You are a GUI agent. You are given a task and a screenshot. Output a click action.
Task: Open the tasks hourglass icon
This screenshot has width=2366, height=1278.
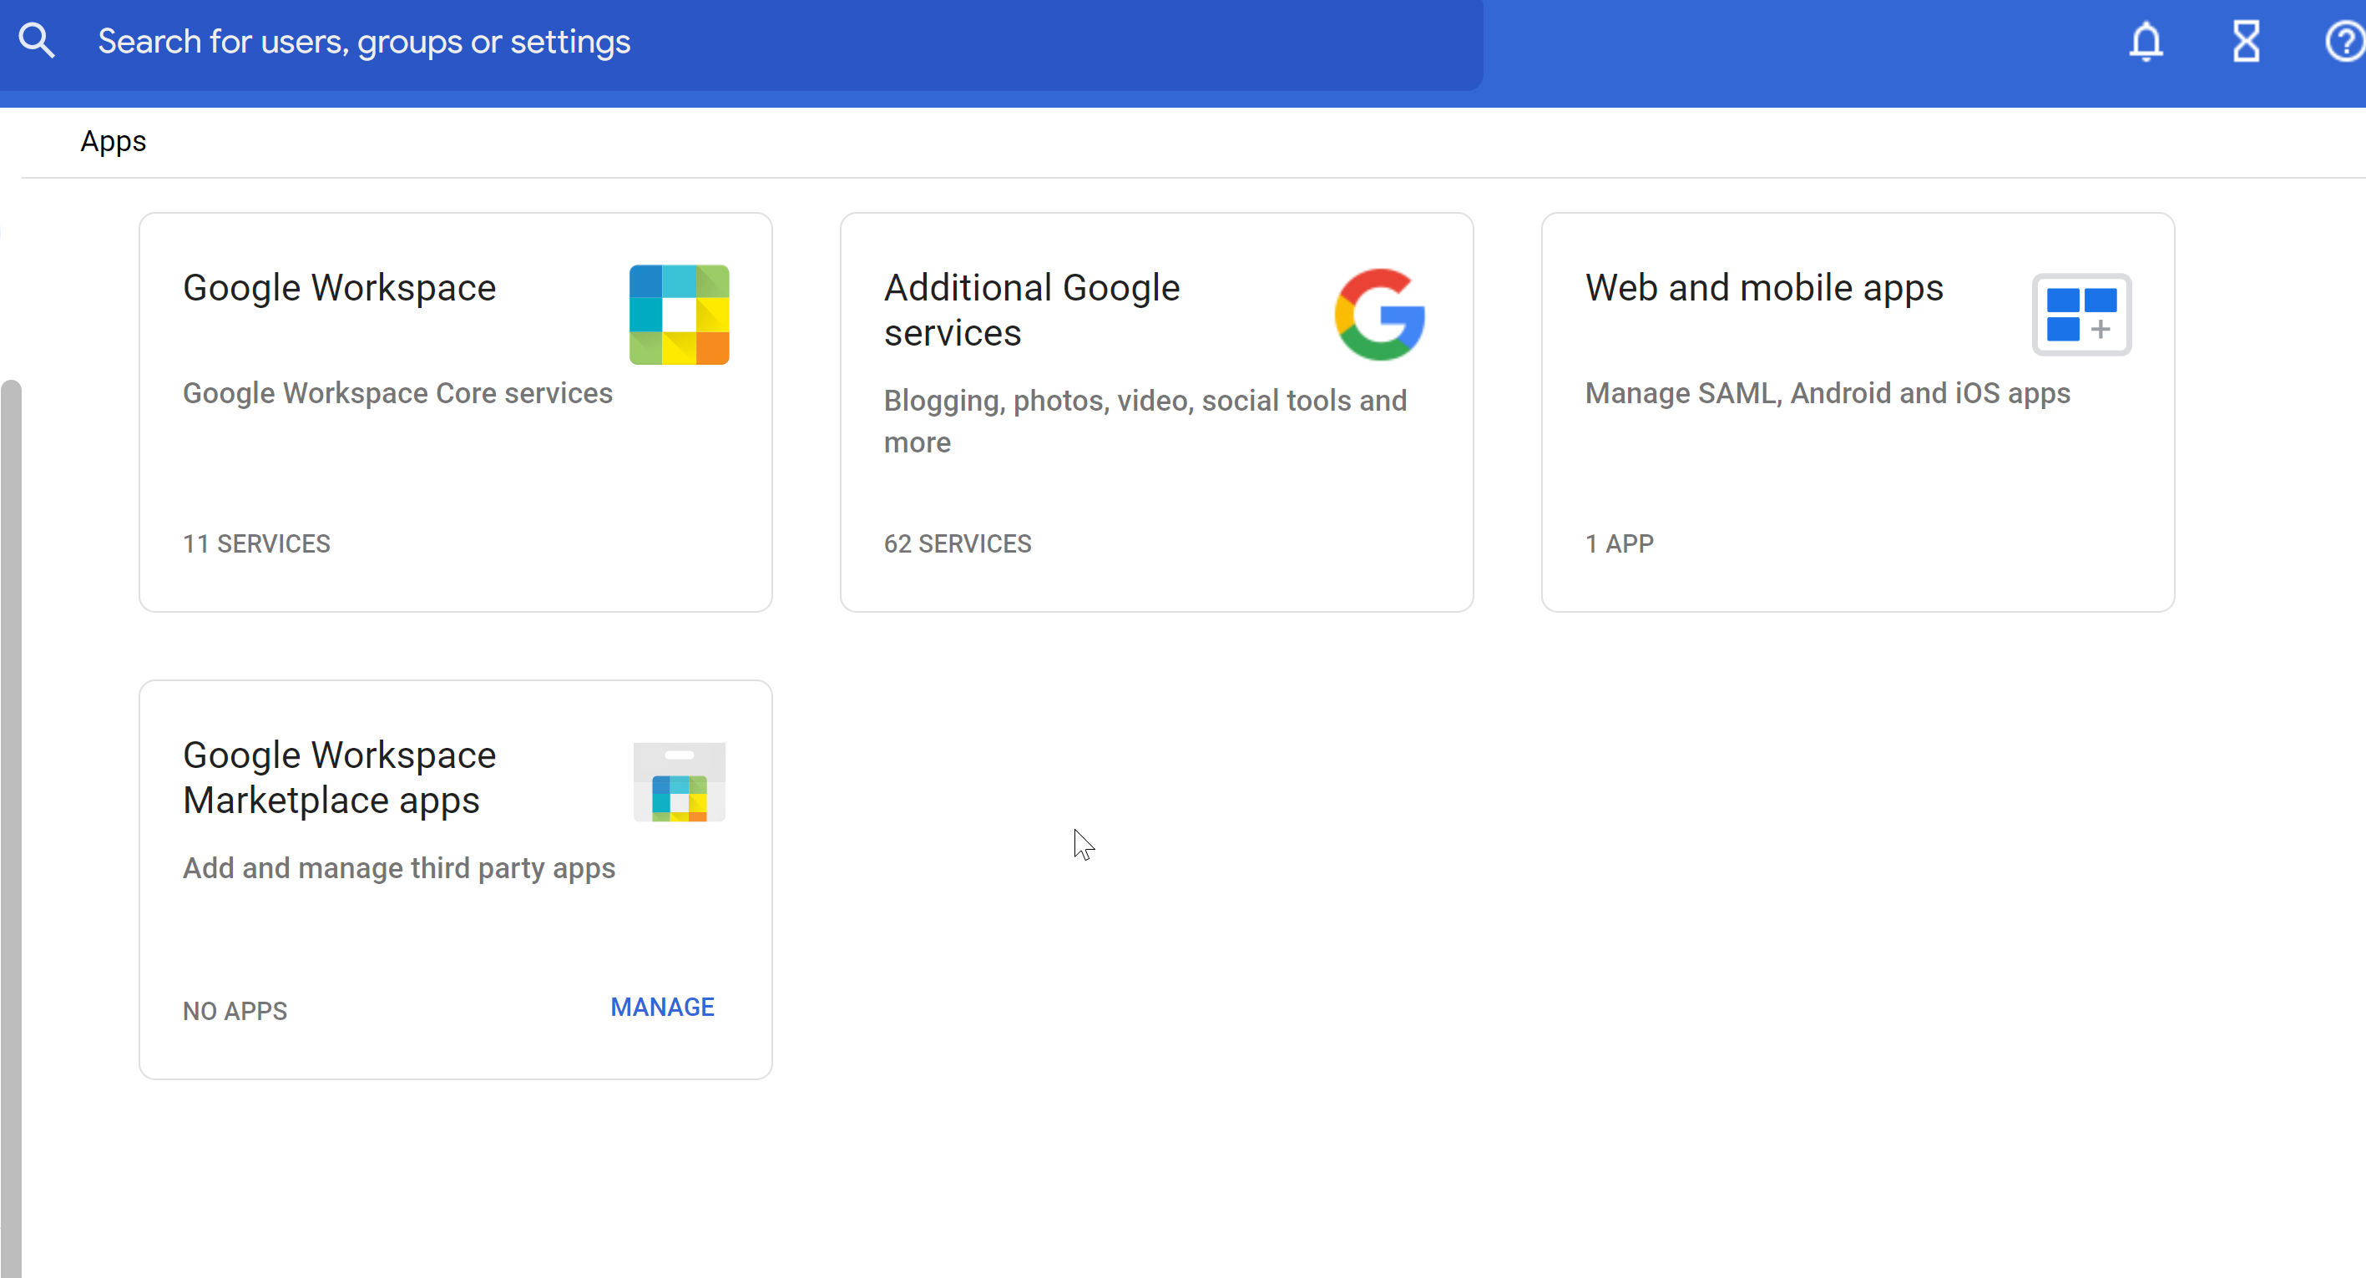[x=2246, y=41]
